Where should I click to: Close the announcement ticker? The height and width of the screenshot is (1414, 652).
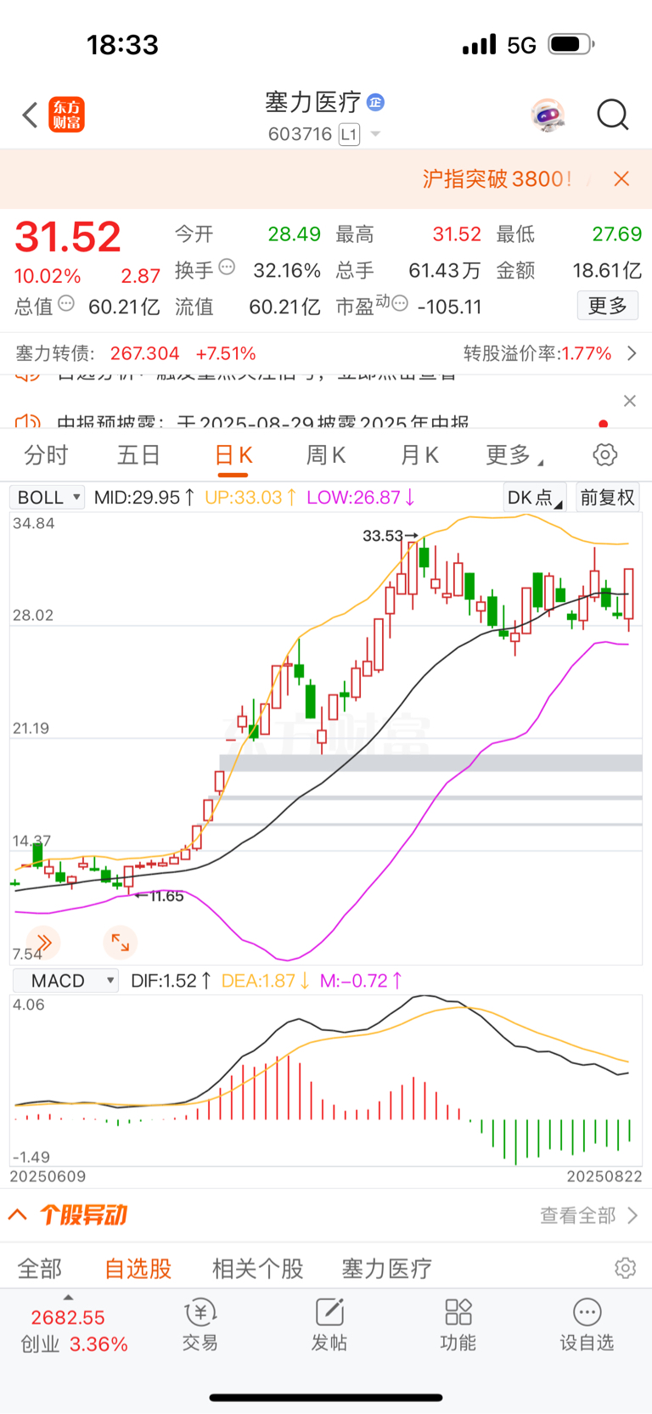click(630, 401)
